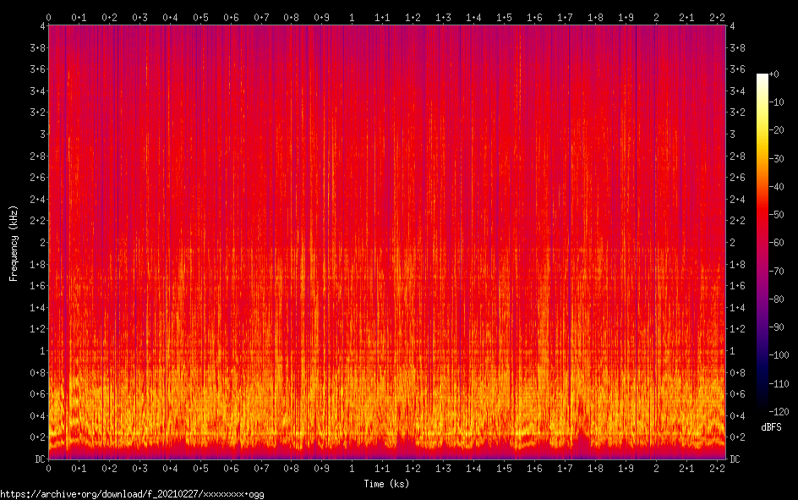
Task: Click the '-20' value on the color scale
Action: (776, 130)
